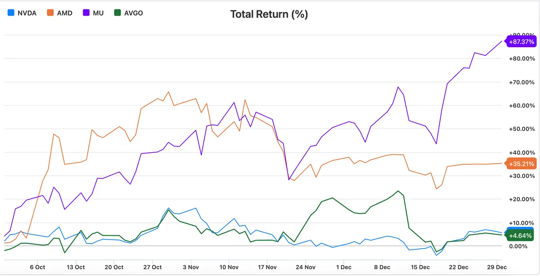Screen dimensions: 540x276
Task: Click the orange +35.21% value badge
Action: tap(521, 164)
